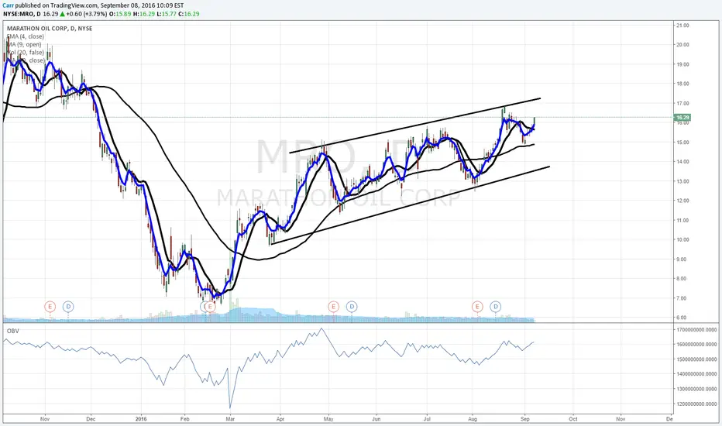Click the May label on time axis
Screen dimensions: 722x426
(x=328, y=419)
